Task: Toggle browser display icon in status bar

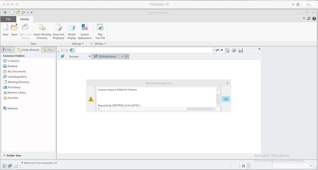Action: tap(10, 166)
